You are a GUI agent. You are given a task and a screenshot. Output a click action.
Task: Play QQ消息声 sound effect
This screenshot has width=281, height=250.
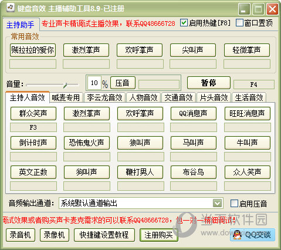194,113
